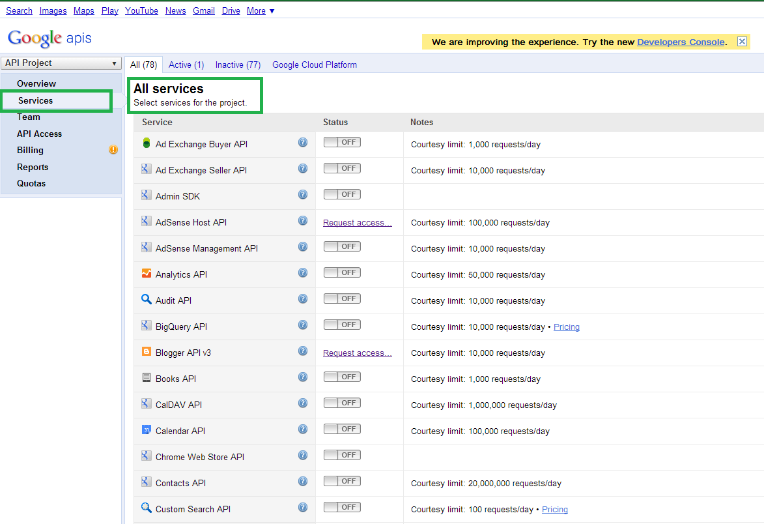Click Request access for Blogger API v3
764x524 pixels.
click(x=357, y=353)
